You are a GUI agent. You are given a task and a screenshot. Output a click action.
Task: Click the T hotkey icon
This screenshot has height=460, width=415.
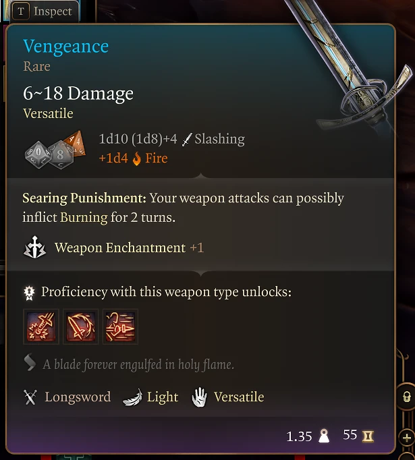tap(21, 11)
